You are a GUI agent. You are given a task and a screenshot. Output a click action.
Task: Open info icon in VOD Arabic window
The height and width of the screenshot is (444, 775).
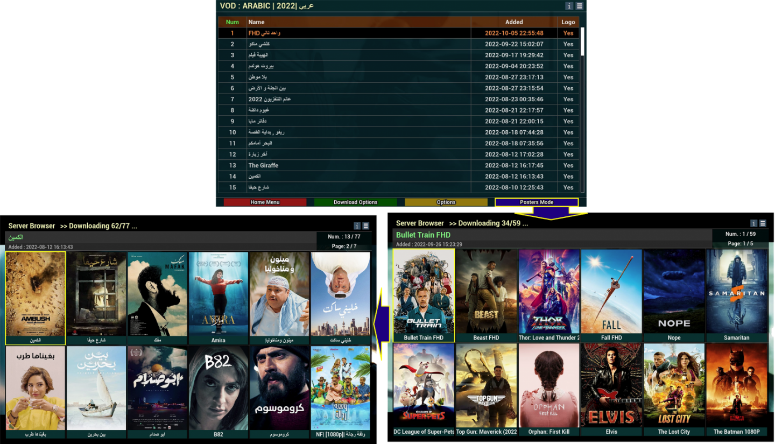(x=569, y=6)
